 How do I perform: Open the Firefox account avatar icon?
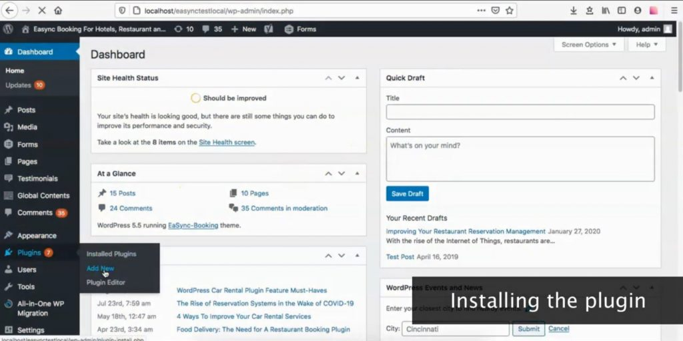(x=638, y=11)
